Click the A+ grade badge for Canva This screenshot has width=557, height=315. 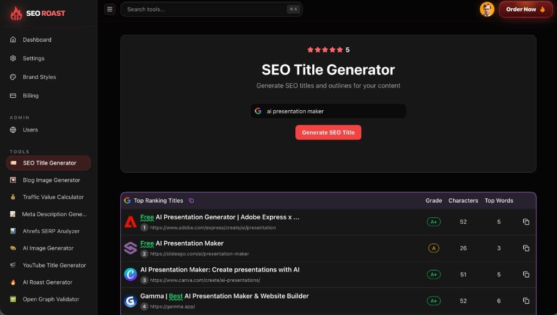[x=434, y=274]
